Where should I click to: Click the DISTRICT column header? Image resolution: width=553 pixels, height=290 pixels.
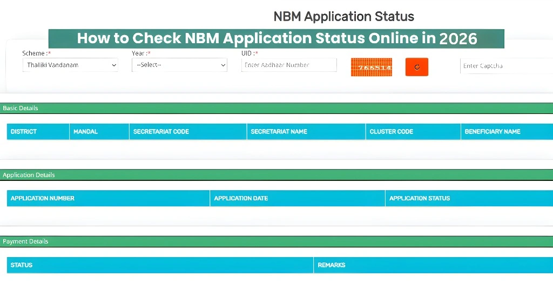[x=38, y=132]
